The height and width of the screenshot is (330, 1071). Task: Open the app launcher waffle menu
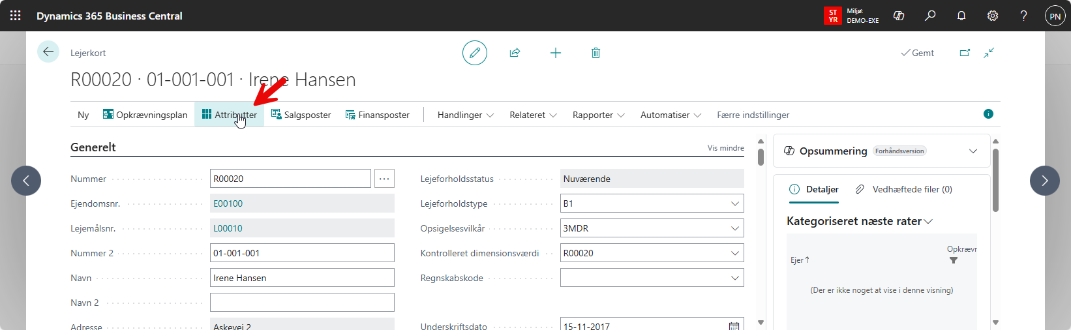16,16
